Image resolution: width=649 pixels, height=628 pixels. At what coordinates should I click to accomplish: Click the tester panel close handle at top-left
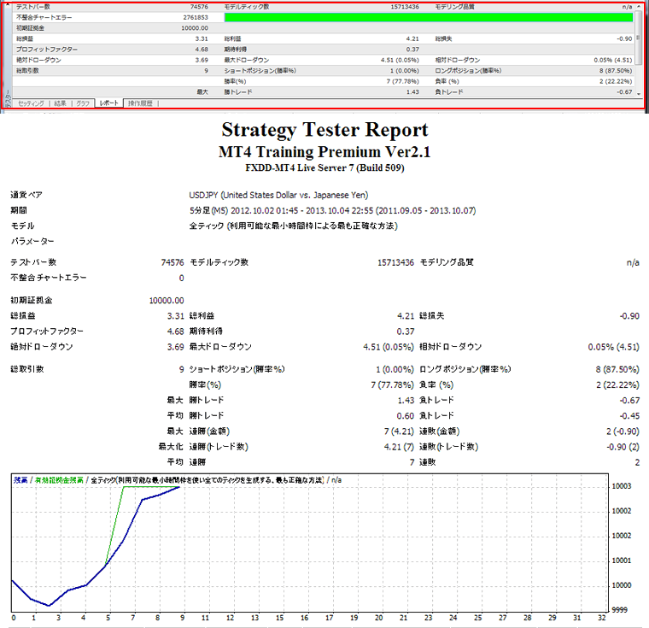(x=8, y=5)
